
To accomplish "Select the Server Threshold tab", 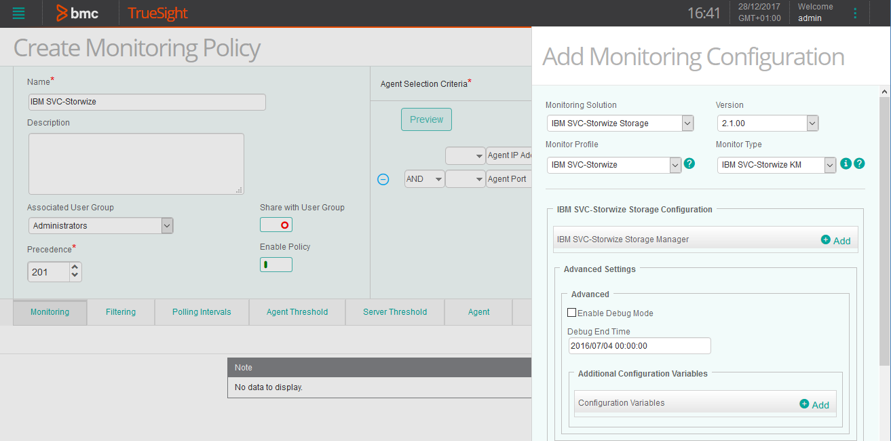I will tap(394, 311).
